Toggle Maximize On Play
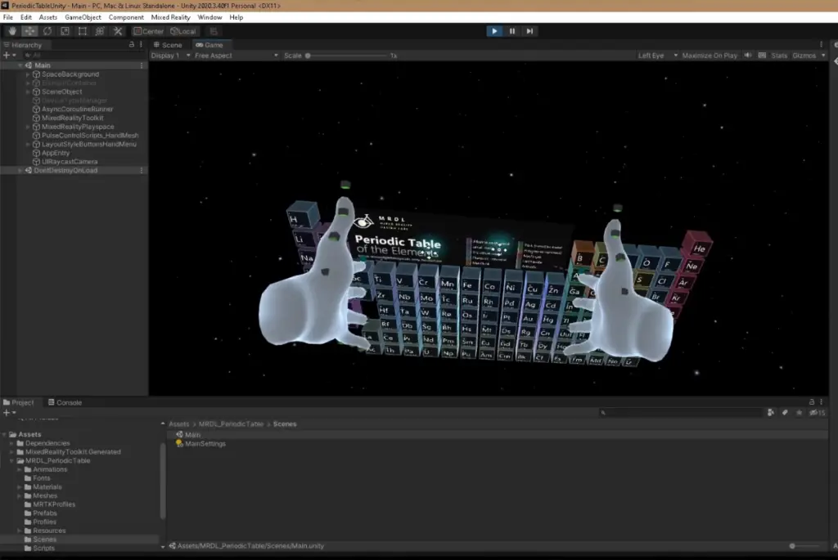Viewport: 838px width, 560px height. click(x=711, y=56)
